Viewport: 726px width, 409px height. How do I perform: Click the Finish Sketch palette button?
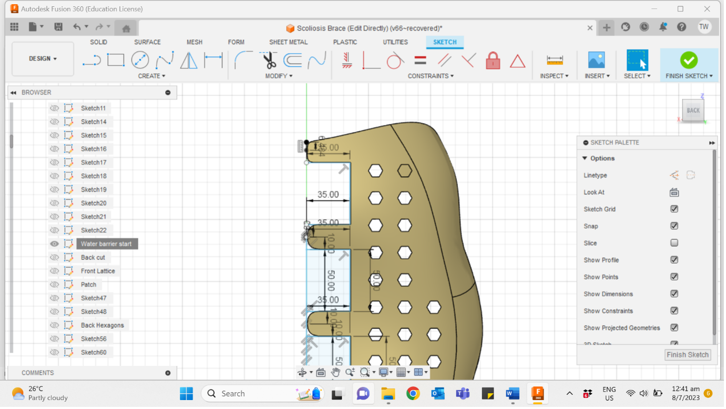point(687,355)
